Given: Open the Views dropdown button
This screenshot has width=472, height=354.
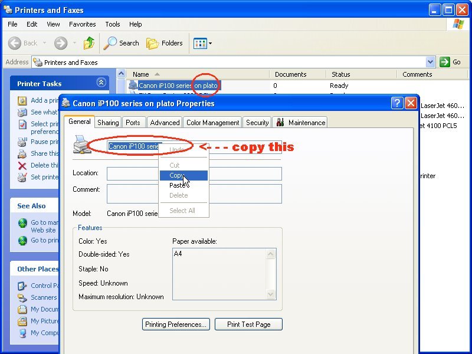Looking at the screenshot, I should tap(202, 43).
